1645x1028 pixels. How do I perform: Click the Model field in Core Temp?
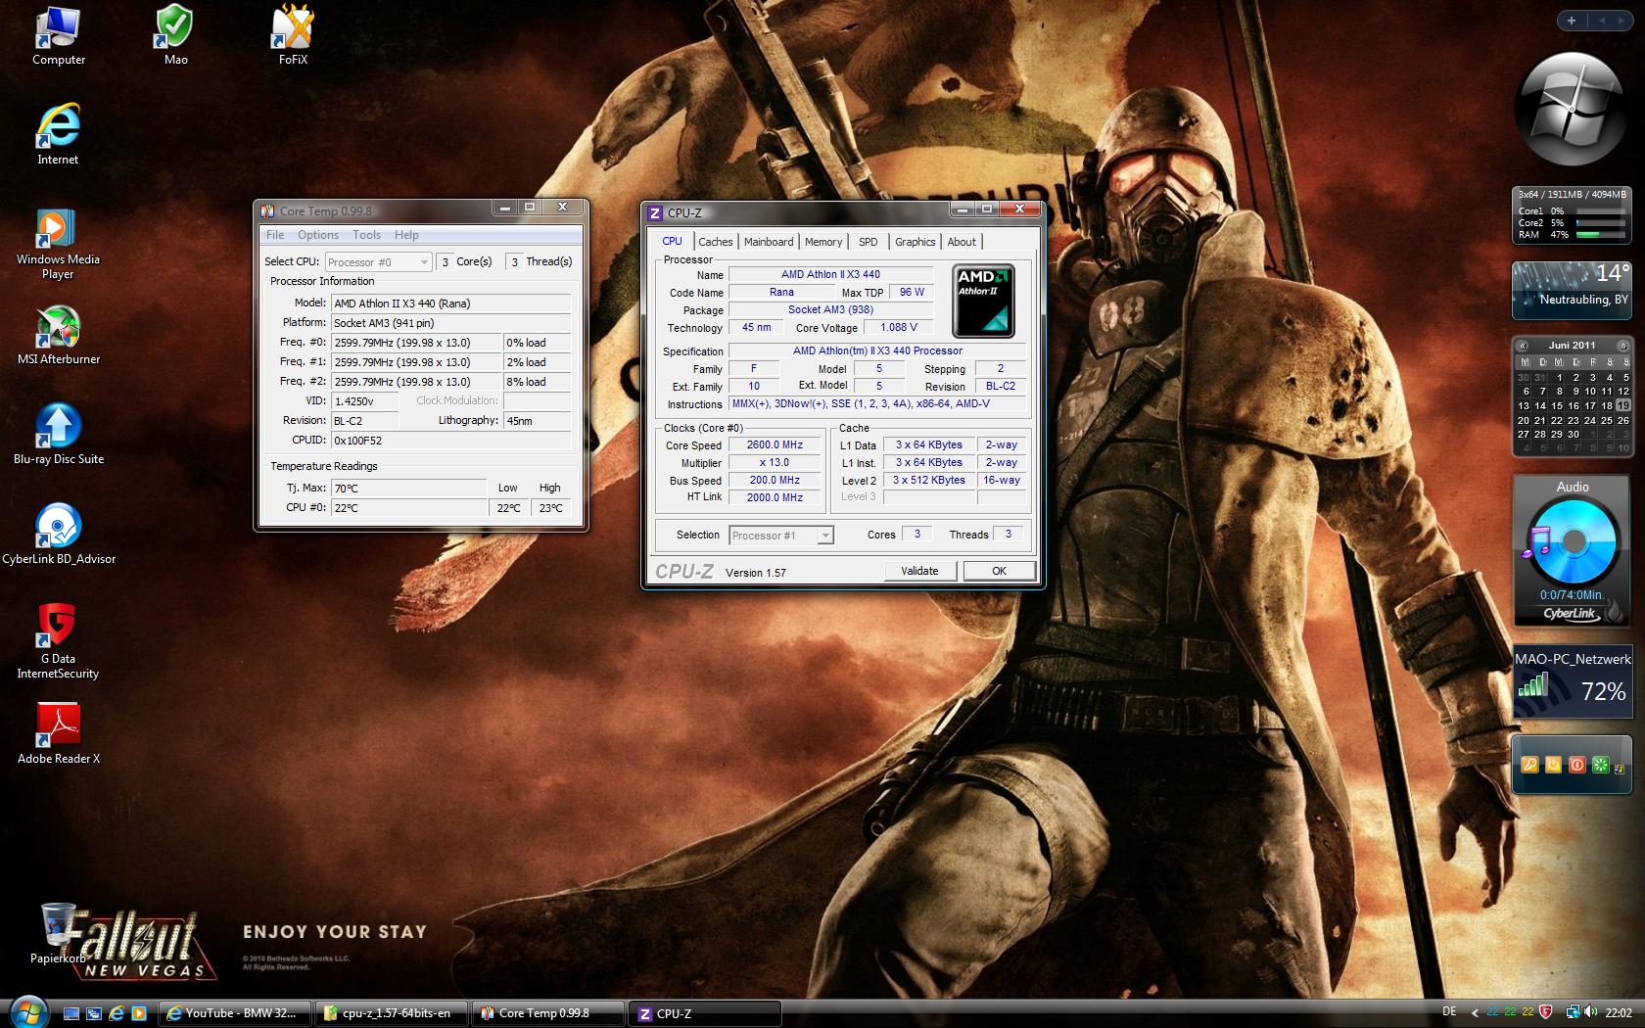pyautogui.click(x=450, y=304)
